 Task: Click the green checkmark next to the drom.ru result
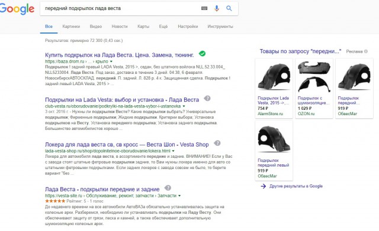203,54
